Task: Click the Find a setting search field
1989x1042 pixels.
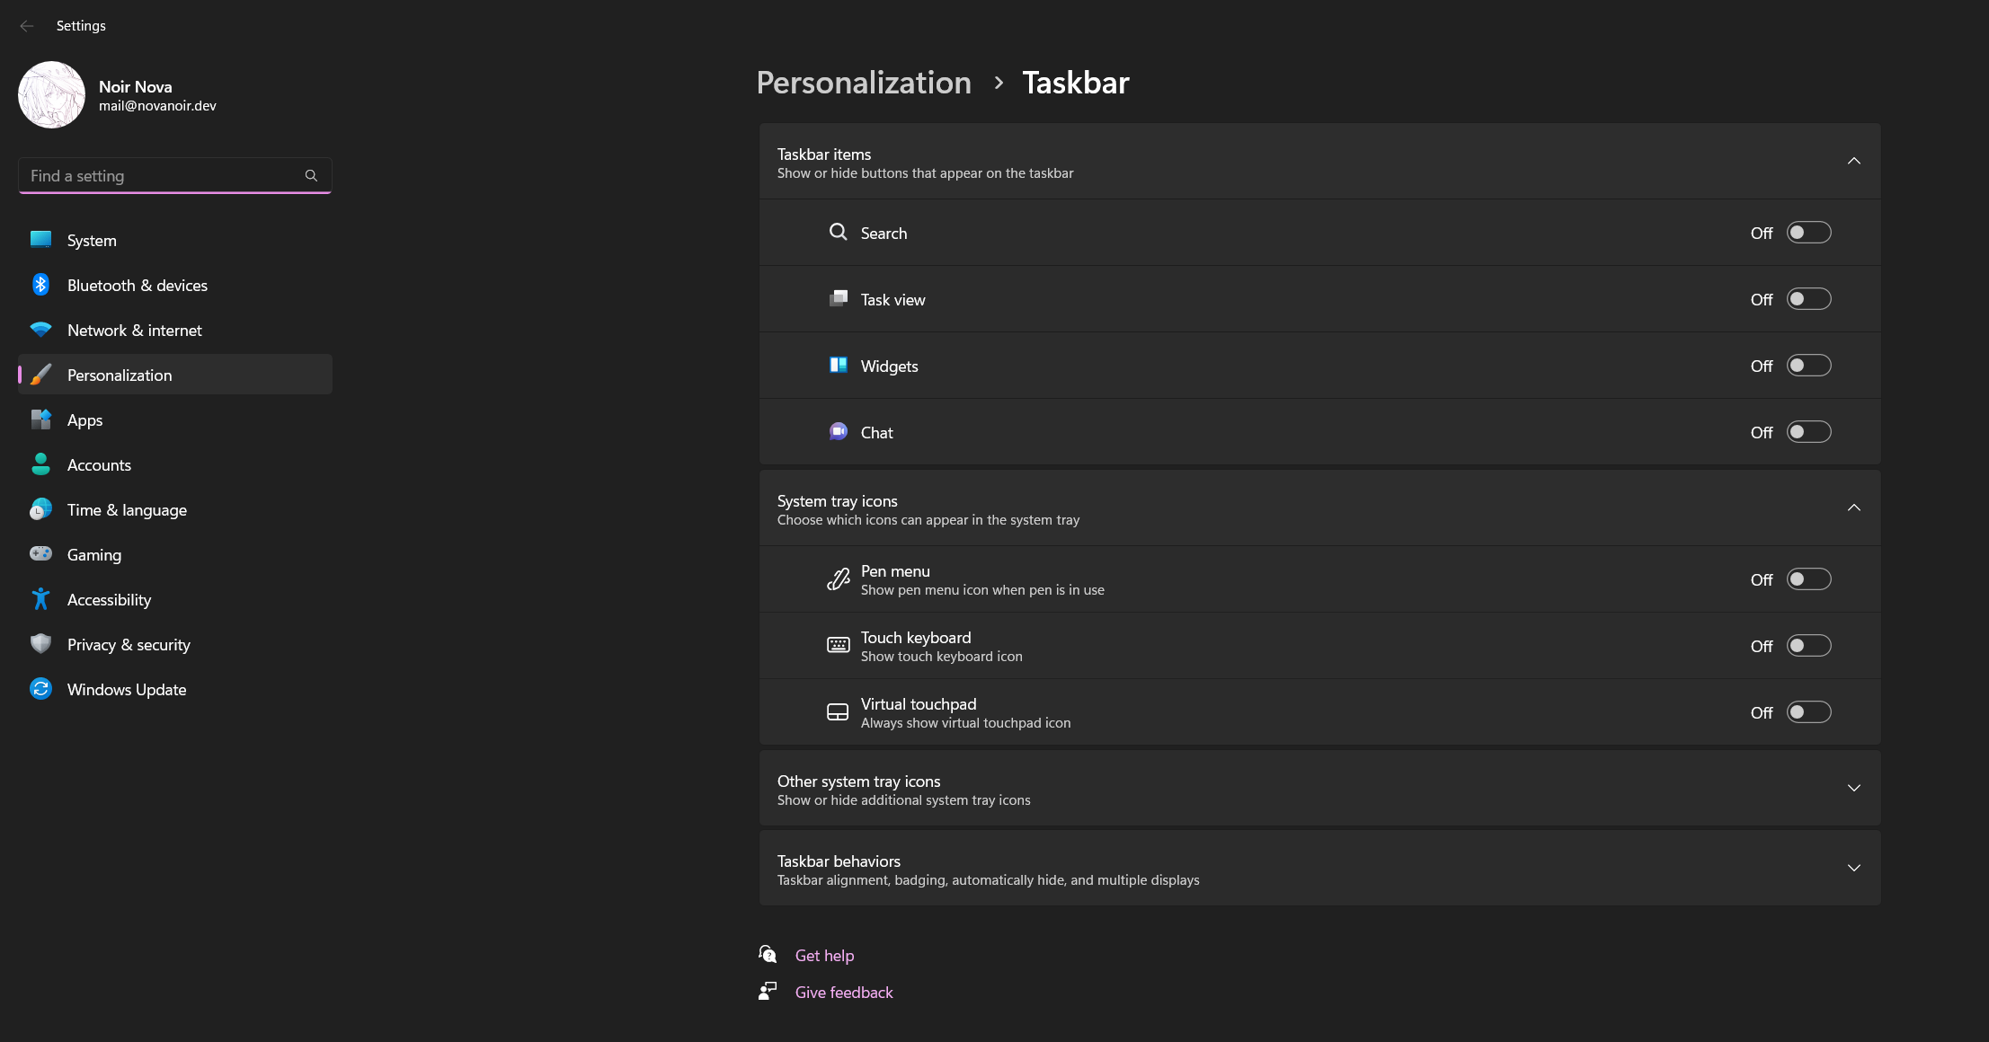Action: (x=162, y=176)
